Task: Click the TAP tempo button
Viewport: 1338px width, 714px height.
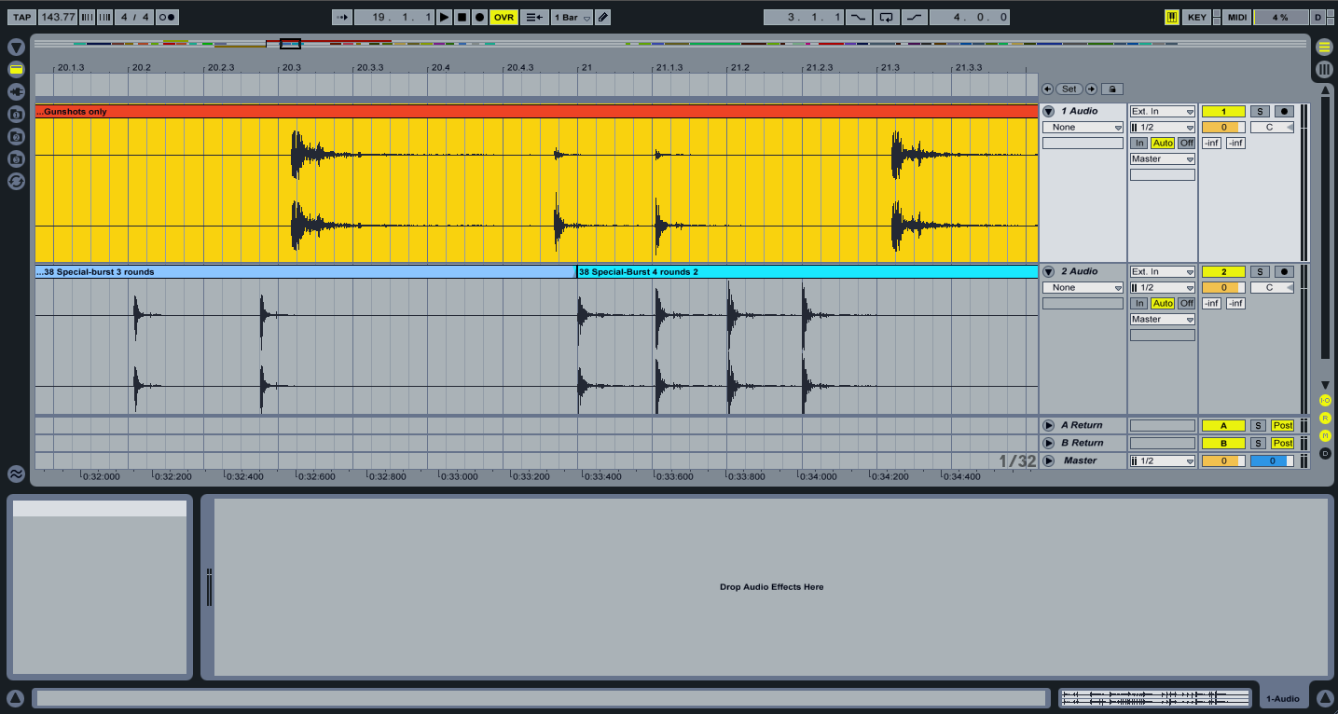Action: [x=22, y=17]
